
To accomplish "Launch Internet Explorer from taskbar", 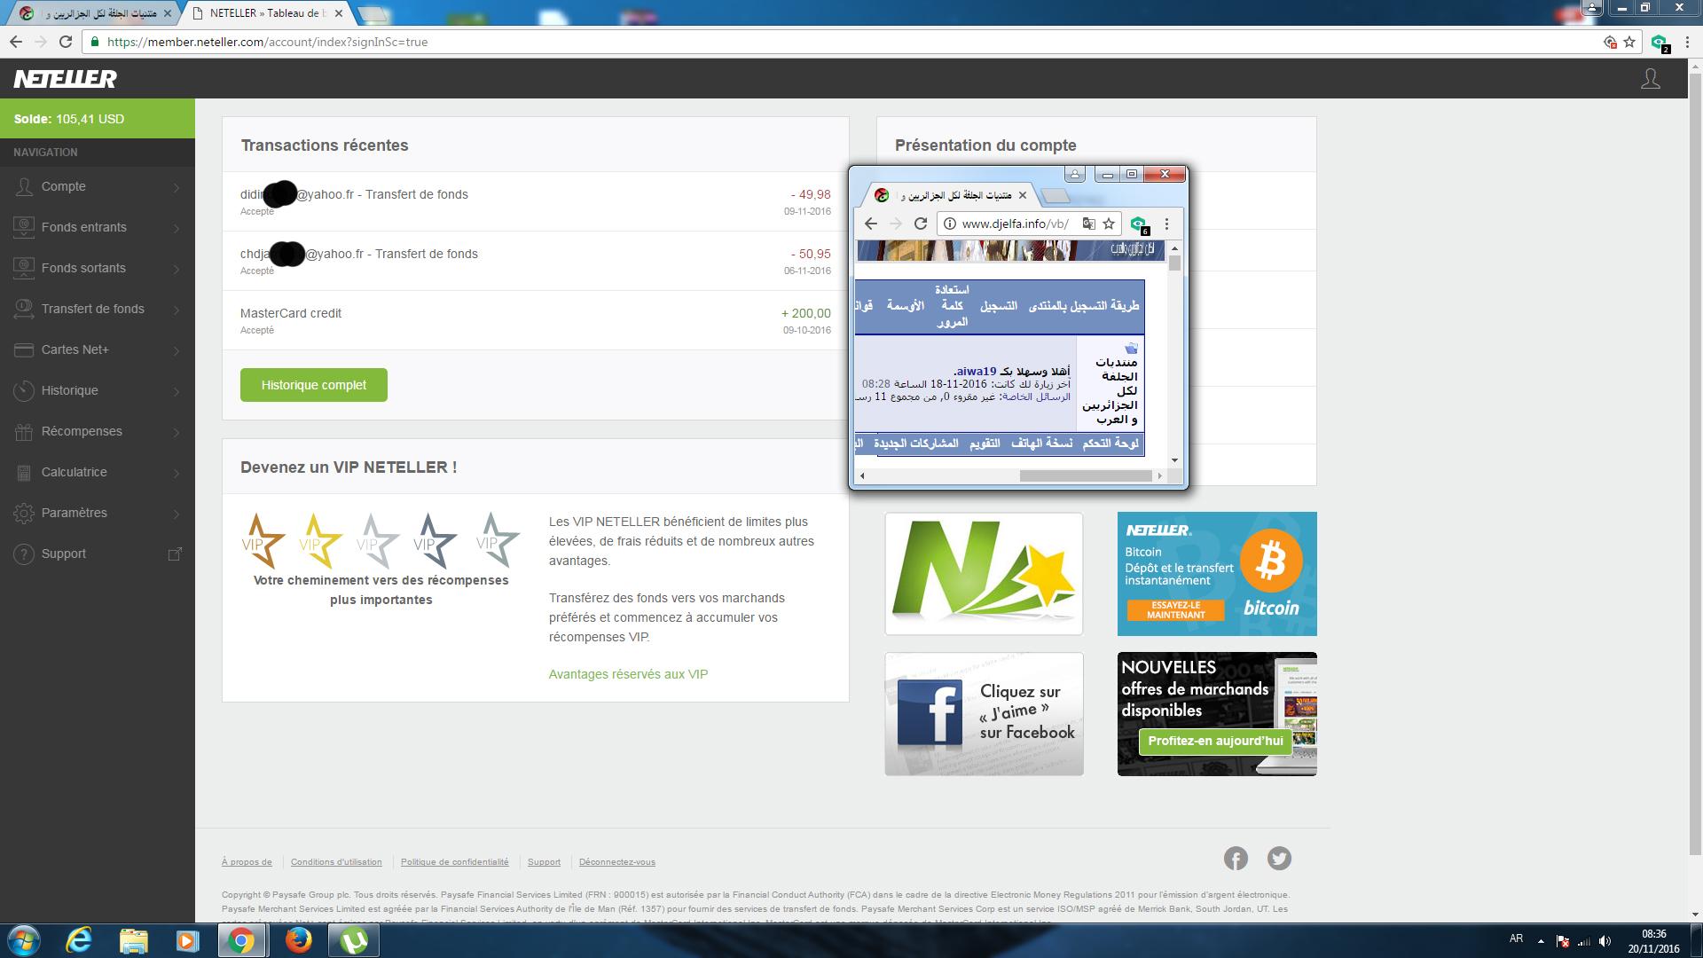I will [79, 940].
